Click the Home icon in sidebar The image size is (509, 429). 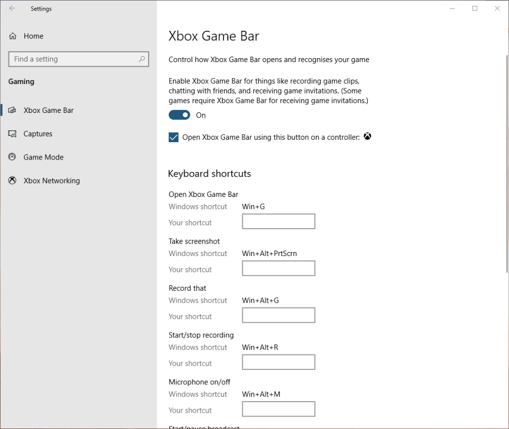[13, 36]
